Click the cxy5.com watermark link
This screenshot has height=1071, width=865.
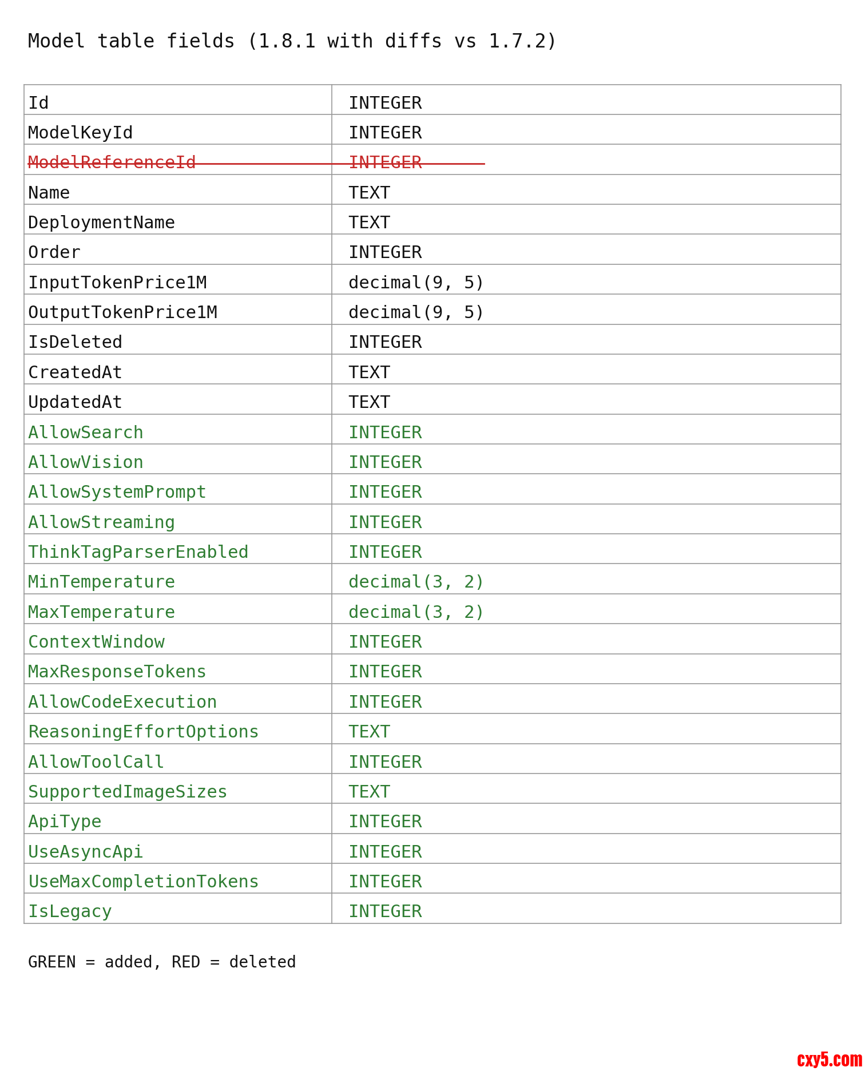[x=829, y=1059]
